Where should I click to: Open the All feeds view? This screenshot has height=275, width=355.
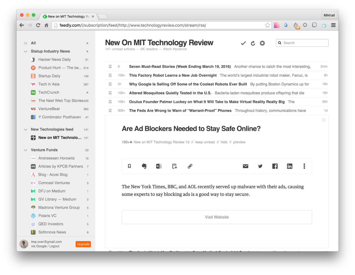tap(33, 43)
